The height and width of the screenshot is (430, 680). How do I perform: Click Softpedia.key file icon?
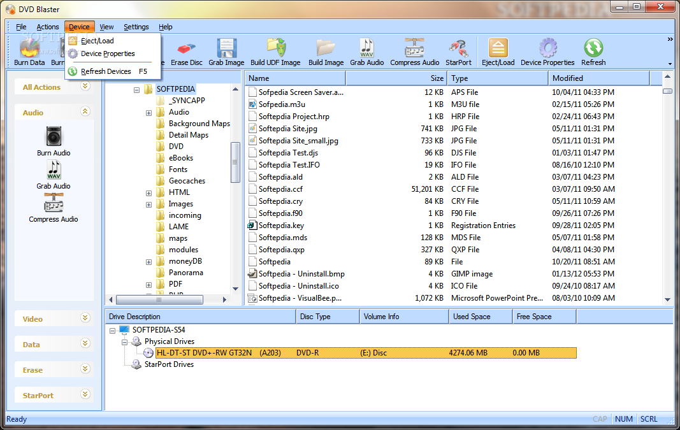(252, 226)
